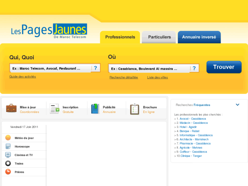
Task: Open Clinique - Tanger frequent search
Action: click(x=191, y=156)
